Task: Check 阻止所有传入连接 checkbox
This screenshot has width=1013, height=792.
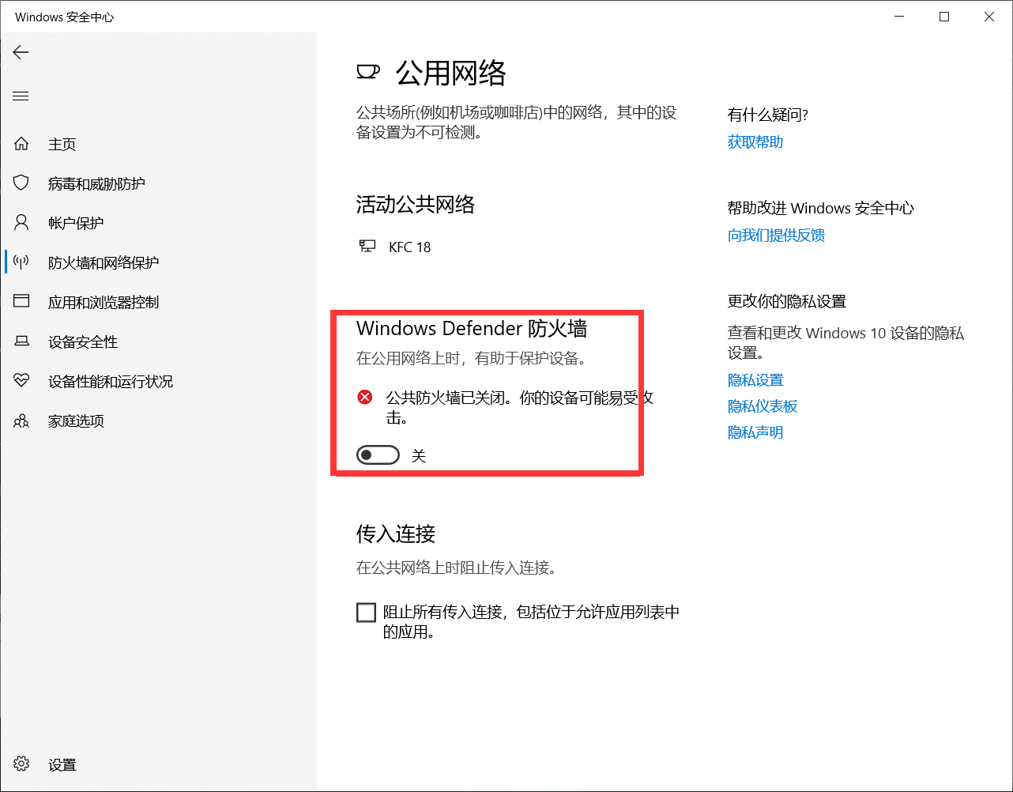Action: pos(366,612)
